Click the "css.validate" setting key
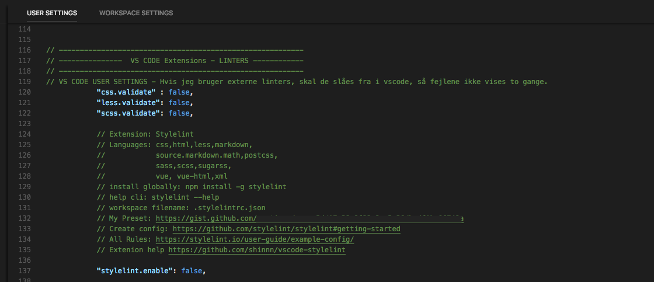Screen dimensions: 654x282 [x=126, y=92]
